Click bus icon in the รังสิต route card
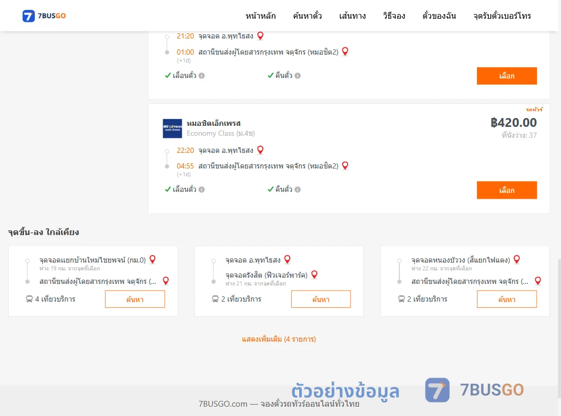Screen dimensions: 561x416 point(215,299)
